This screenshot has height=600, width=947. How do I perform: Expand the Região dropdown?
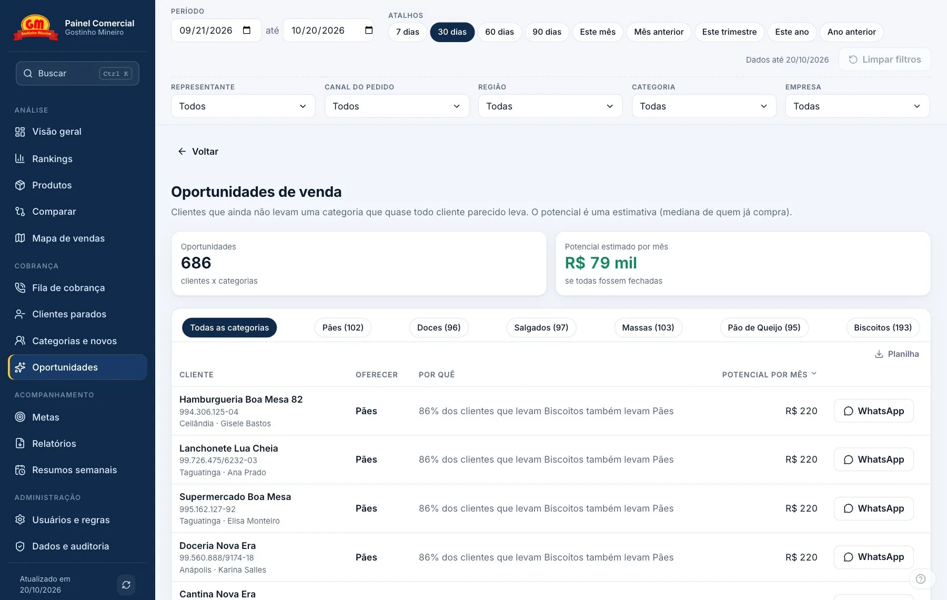(x=550, y=106)
